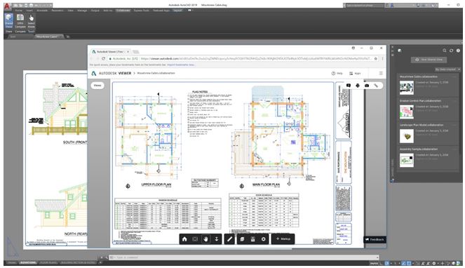Screen dimensions: 465x268
Task: Expand the sort by date dropdown
Action: (447, 69)
